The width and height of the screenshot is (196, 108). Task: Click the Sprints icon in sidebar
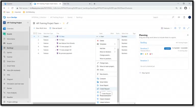pyautogui.click(x=4, y=52)
